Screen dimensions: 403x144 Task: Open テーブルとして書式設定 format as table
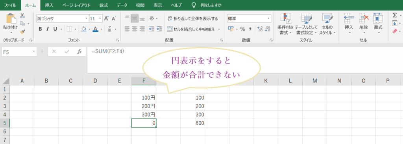click(x=306, y=24)
